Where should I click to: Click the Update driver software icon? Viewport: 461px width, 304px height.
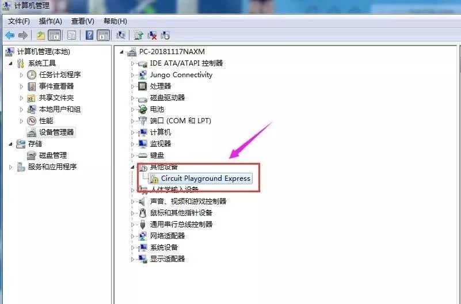pos(139,36)
